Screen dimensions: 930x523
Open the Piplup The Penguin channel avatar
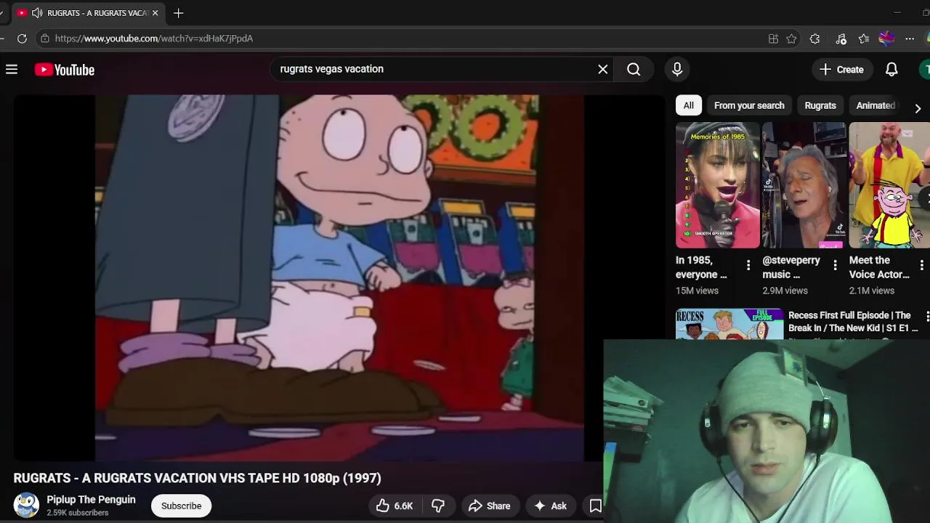[26, 505]
